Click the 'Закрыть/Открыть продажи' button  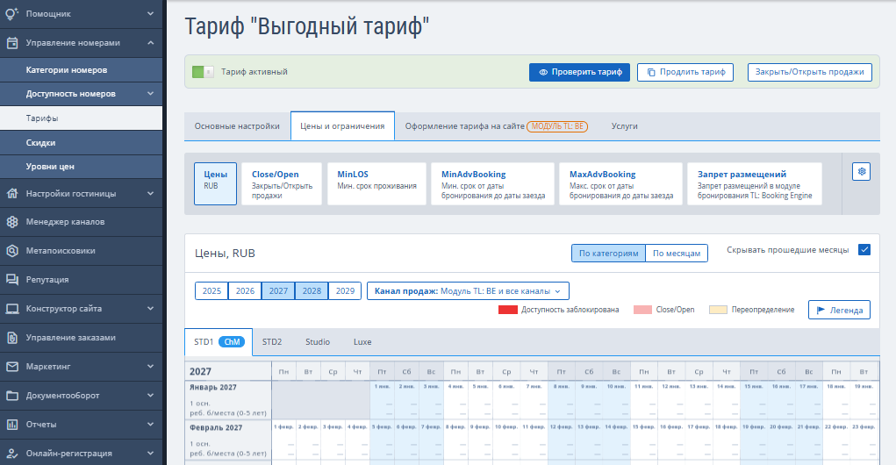809,72
